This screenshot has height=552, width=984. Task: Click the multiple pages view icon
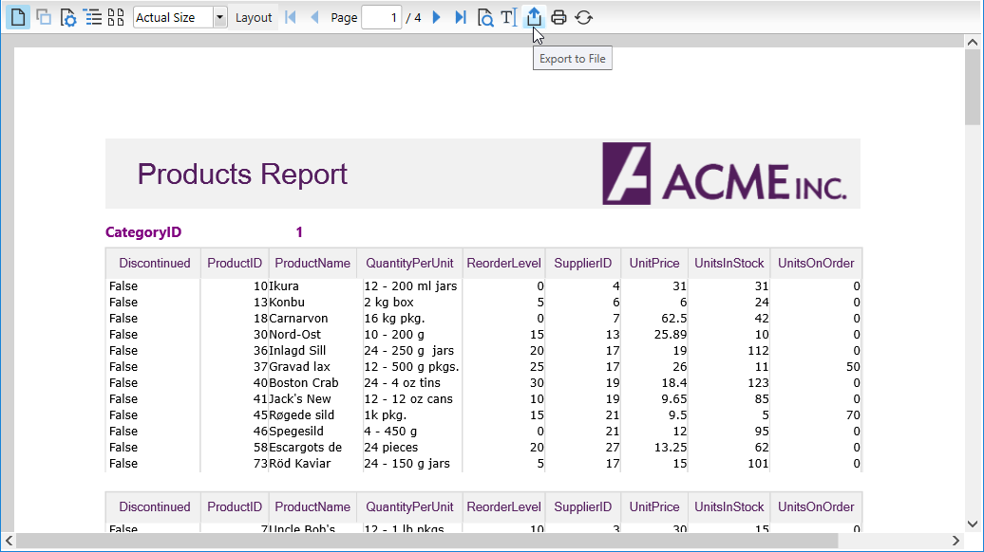[44, 17]
